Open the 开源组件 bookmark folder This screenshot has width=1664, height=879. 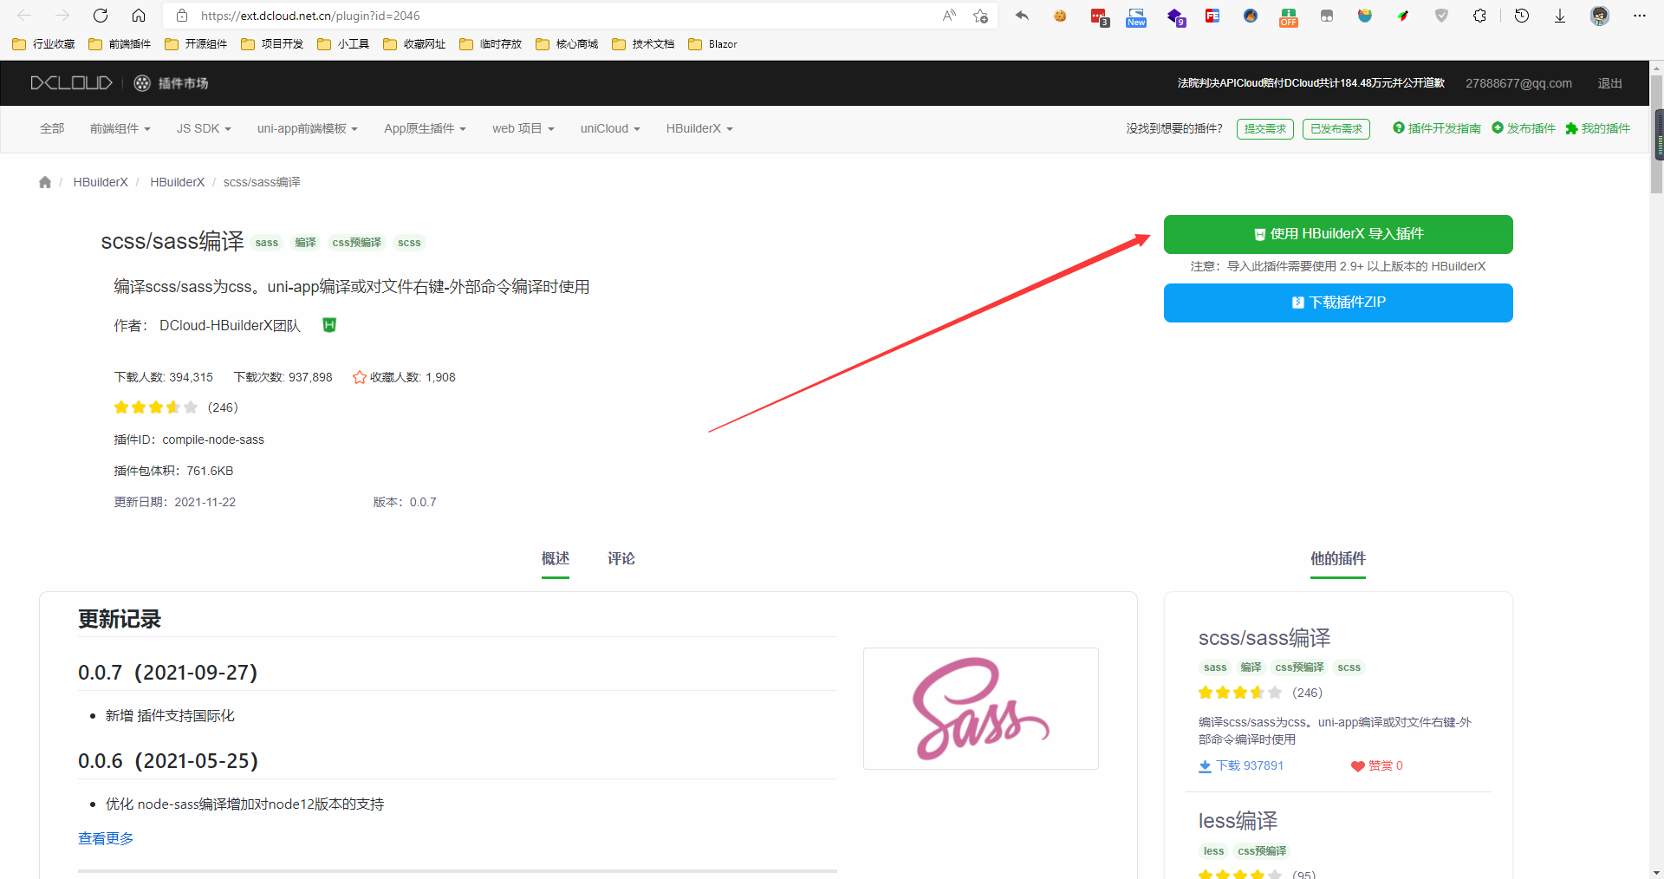click(196, 44)
